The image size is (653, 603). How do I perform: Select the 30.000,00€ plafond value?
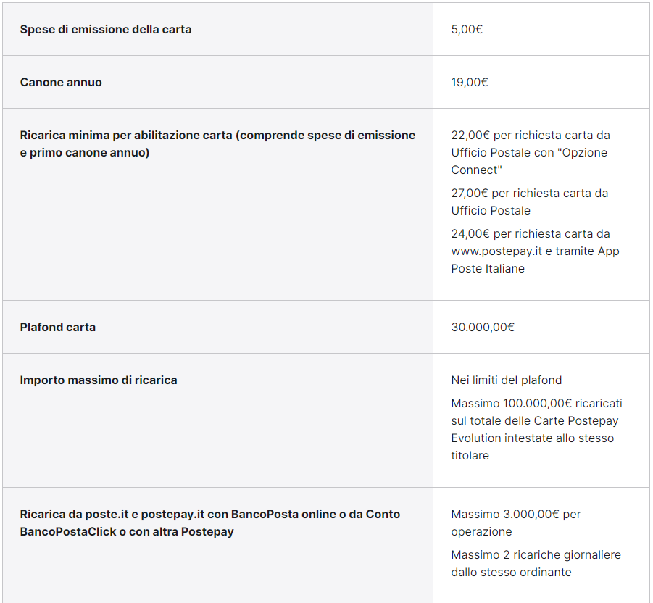(483, 328)
